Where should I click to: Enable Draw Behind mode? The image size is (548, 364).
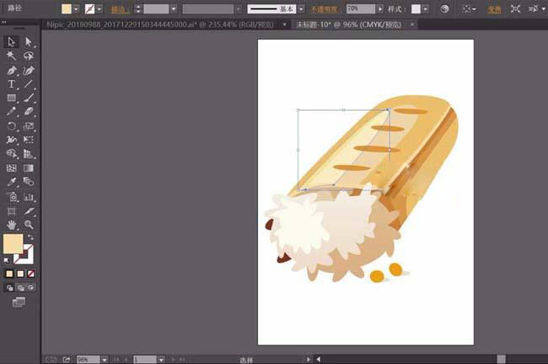[21, 288]
